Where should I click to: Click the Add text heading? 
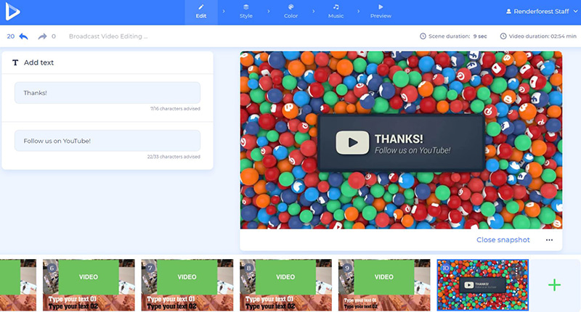[38, 62]
